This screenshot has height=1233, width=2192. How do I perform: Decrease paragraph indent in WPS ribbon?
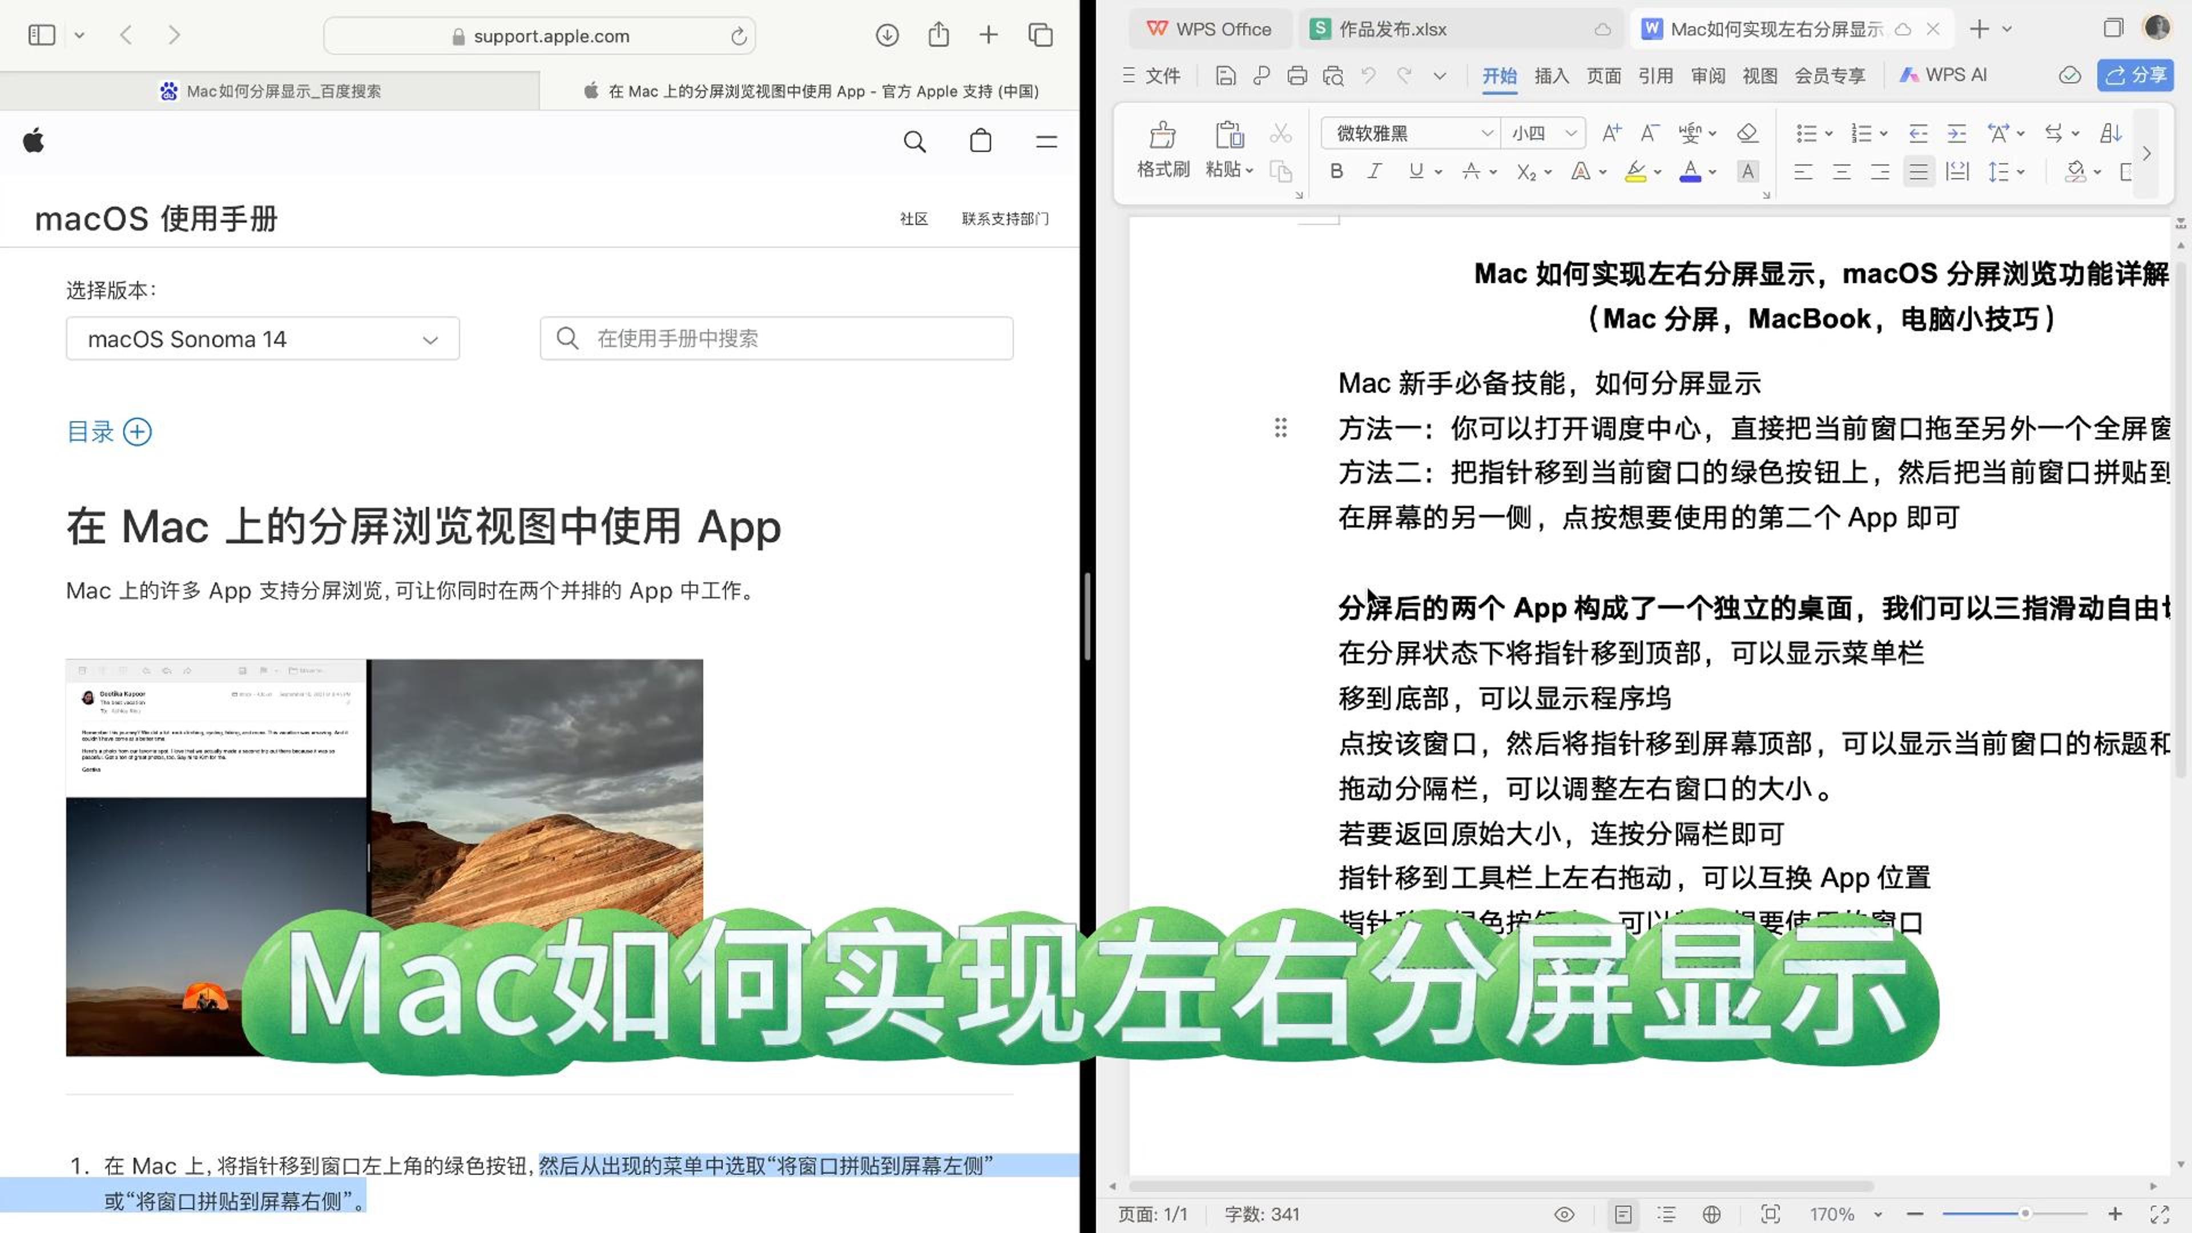[1918, 133]
